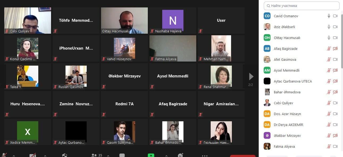
Task: Toggle Afaq Bagirzade's muted microphone icon
Action: (x=329, y=49)
